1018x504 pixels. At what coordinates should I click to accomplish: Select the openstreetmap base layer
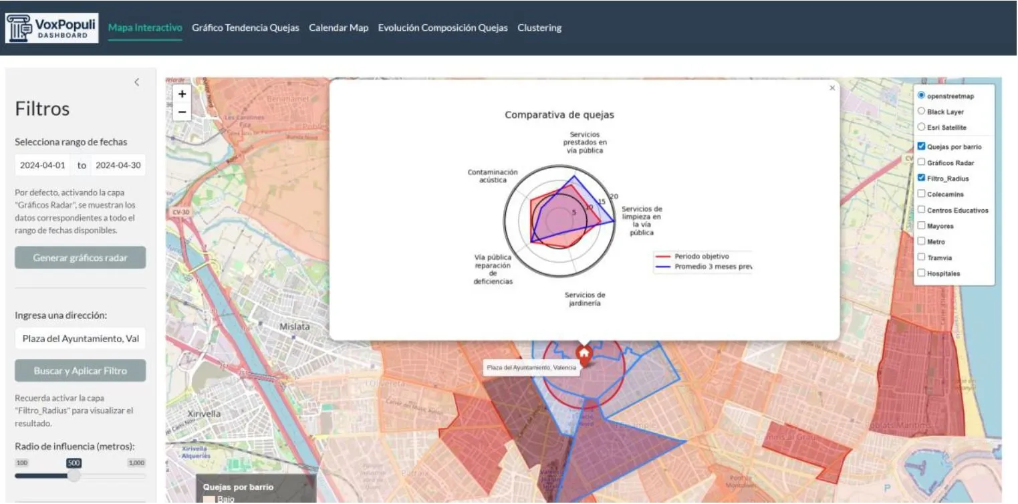922,96
